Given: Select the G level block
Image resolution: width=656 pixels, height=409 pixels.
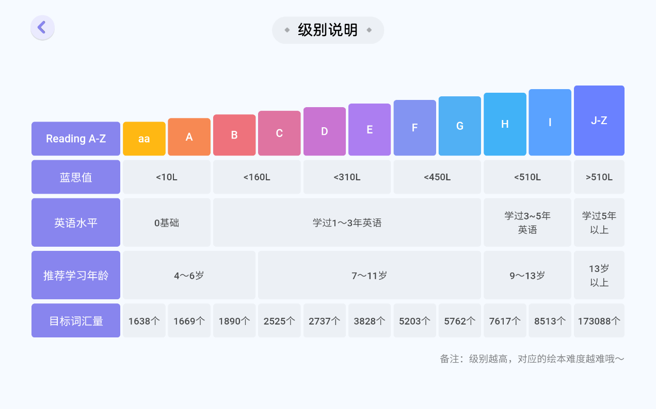Looking at the screenshot, I should [x=460, y=126].
